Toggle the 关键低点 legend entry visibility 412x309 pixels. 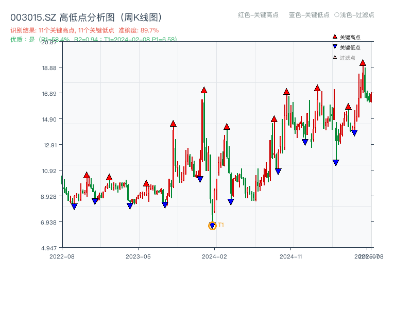(345, 46)
